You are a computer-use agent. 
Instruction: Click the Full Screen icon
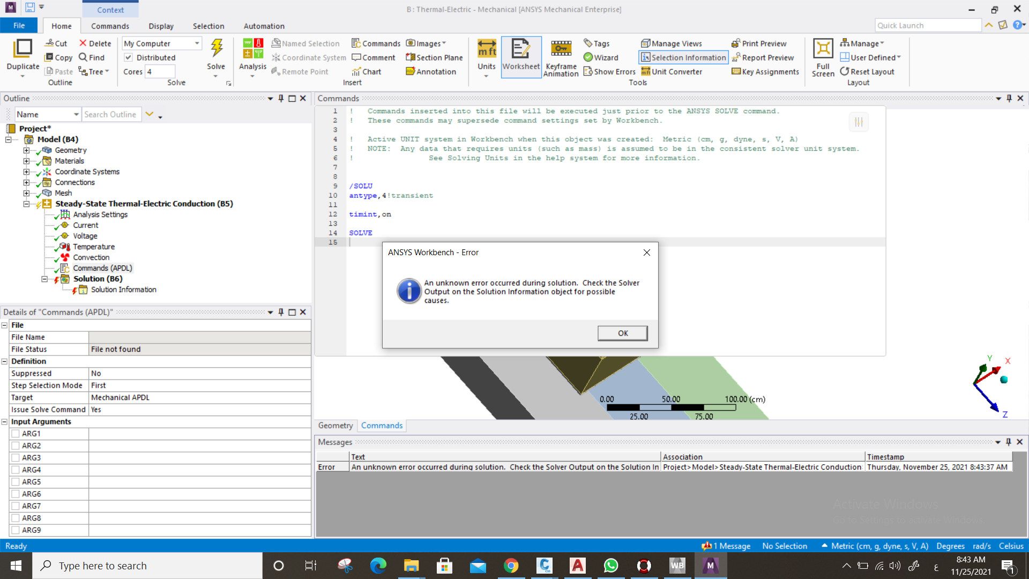823,49
